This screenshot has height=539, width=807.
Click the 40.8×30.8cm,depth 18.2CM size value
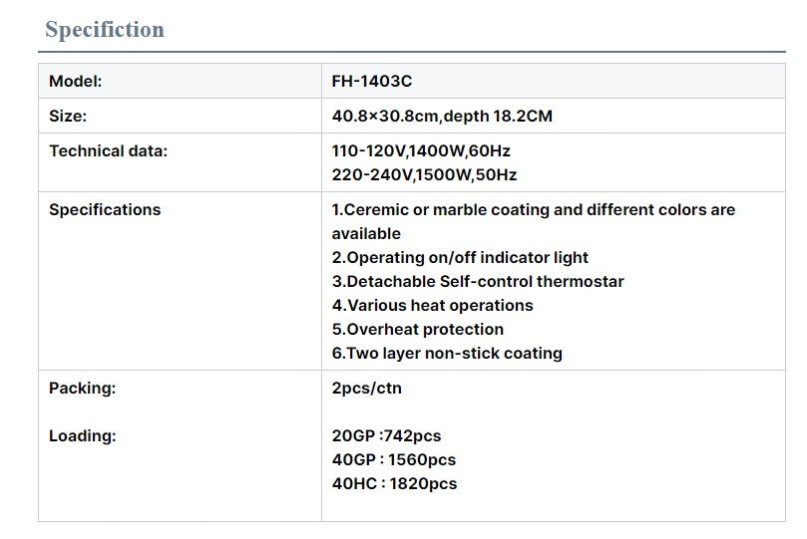[442, 117]
